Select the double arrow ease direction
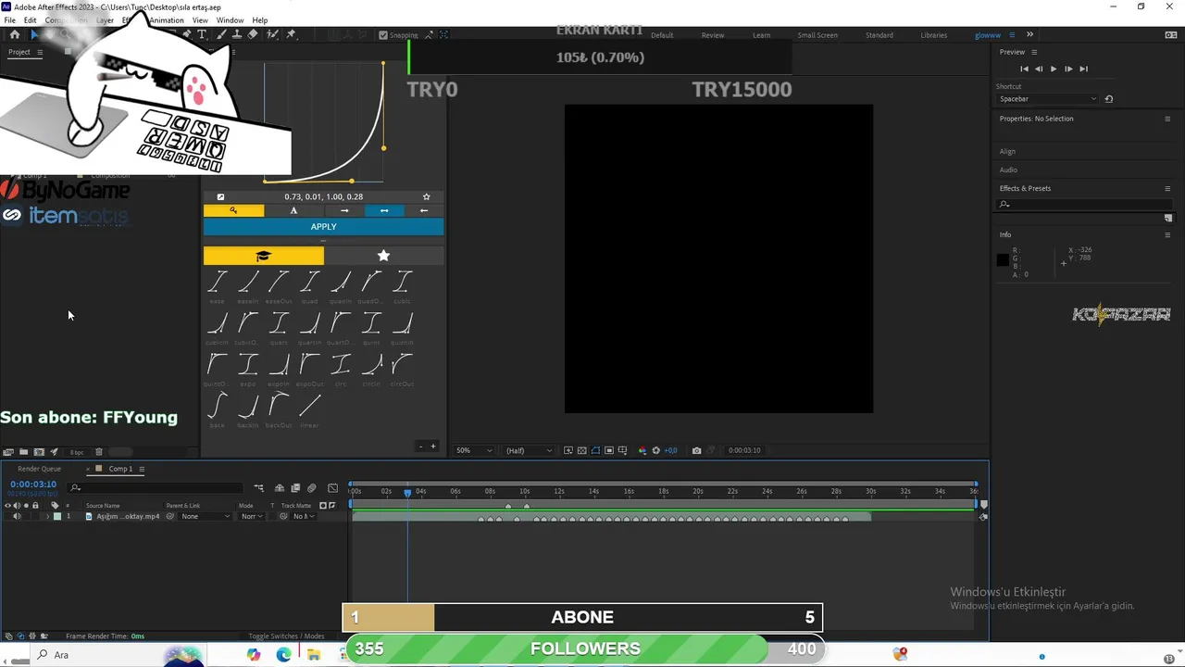 (384, 210)
